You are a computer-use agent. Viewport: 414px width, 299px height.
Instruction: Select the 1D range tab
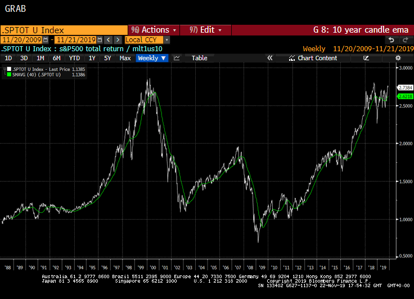(x=8, y=58)
